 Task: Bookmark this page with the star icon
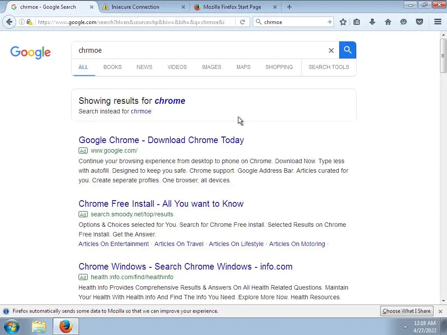coord(343,22)
